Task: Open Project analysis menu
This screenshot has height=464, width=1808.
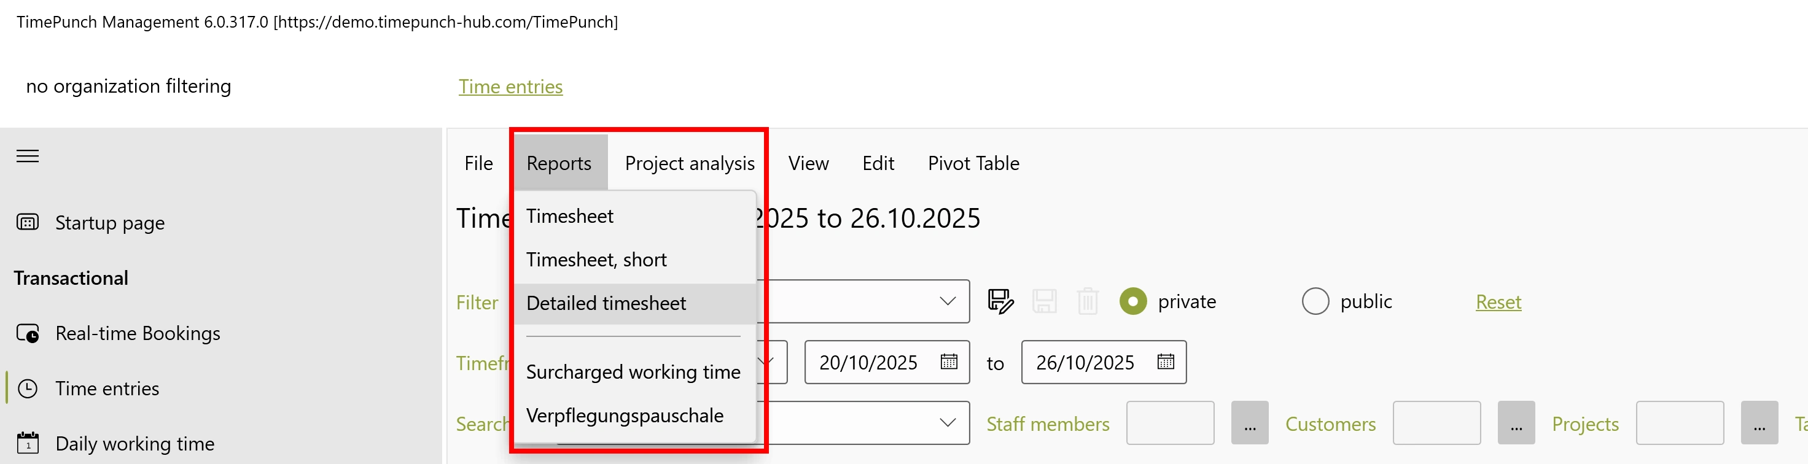Action: pos(689,163)
